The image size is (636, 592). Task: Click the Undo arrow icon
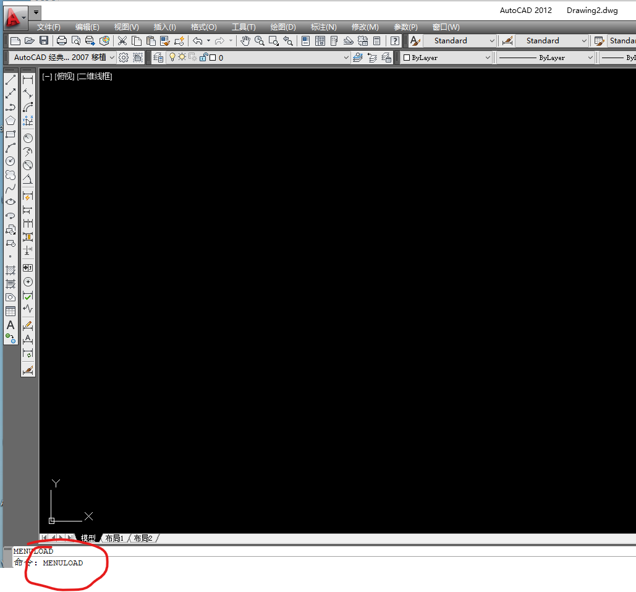[198, 41]
